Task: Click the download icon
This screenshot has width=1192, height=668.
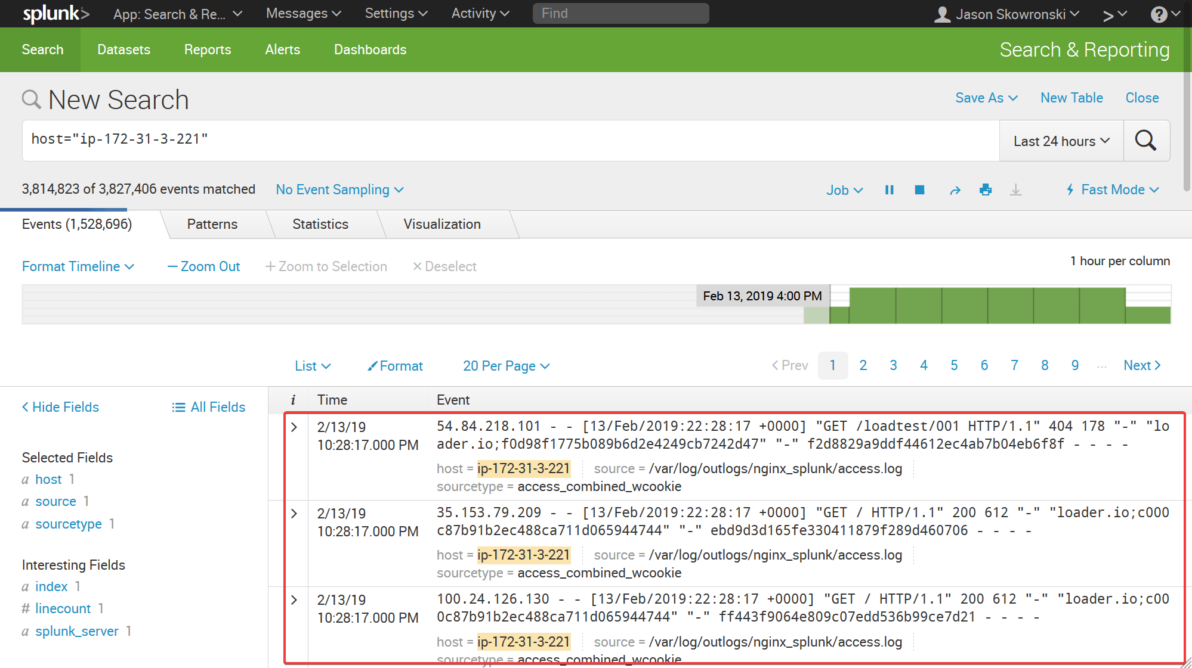Action: pyautogui.click(x=1015, y=189)
